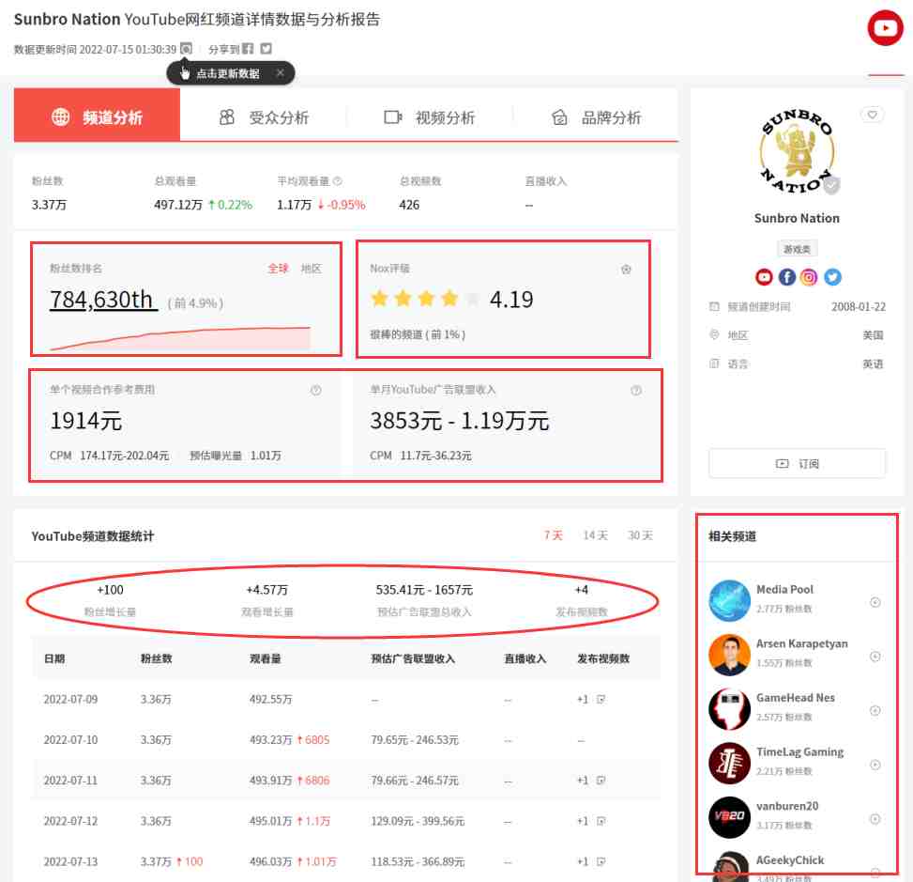The height and width of the screenshot is (882, 913).
Task: Click the 492.55万 views cell
Action: [x=271, y=699]
